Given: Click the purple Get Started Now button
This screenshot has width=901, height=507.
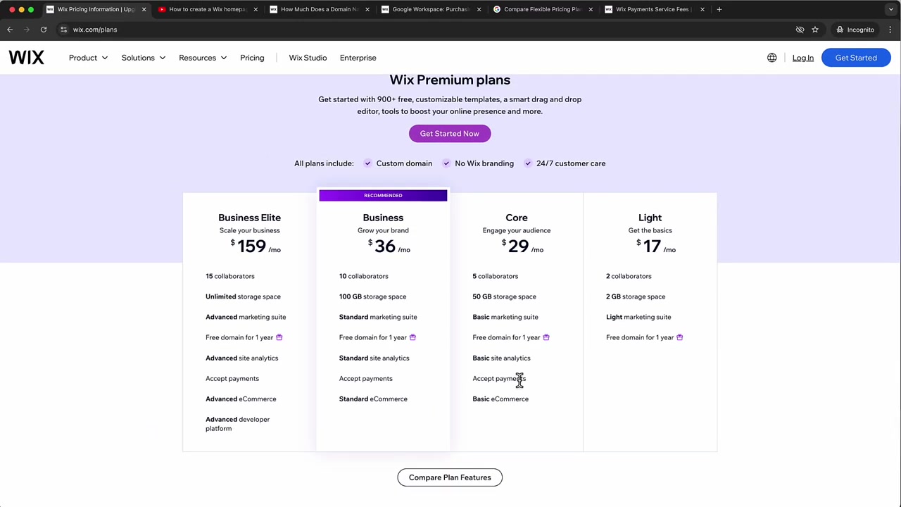Looking at the screenshot, I should (450, 134).
